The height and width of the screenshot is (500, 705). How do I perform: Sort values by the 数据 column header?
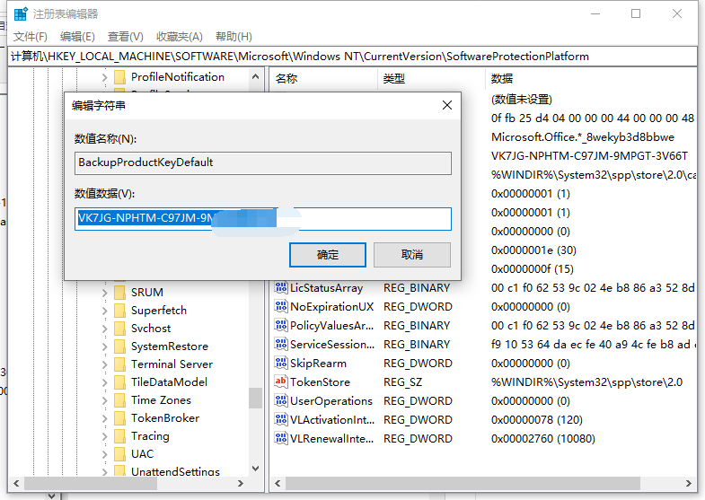pos(591,79)
